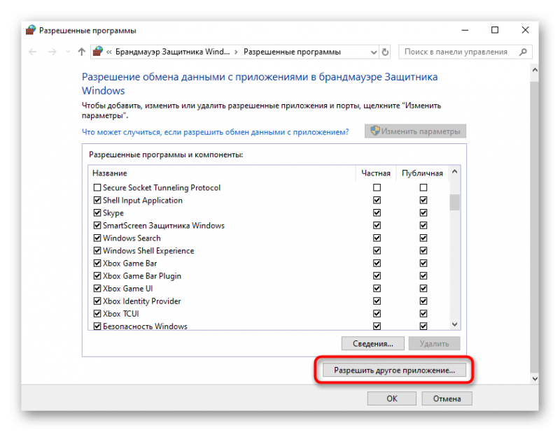The width and height of the screenshot is (560, 432).
Task: Click the programs list scrollbar thumb
Action: tap(454, 202)
